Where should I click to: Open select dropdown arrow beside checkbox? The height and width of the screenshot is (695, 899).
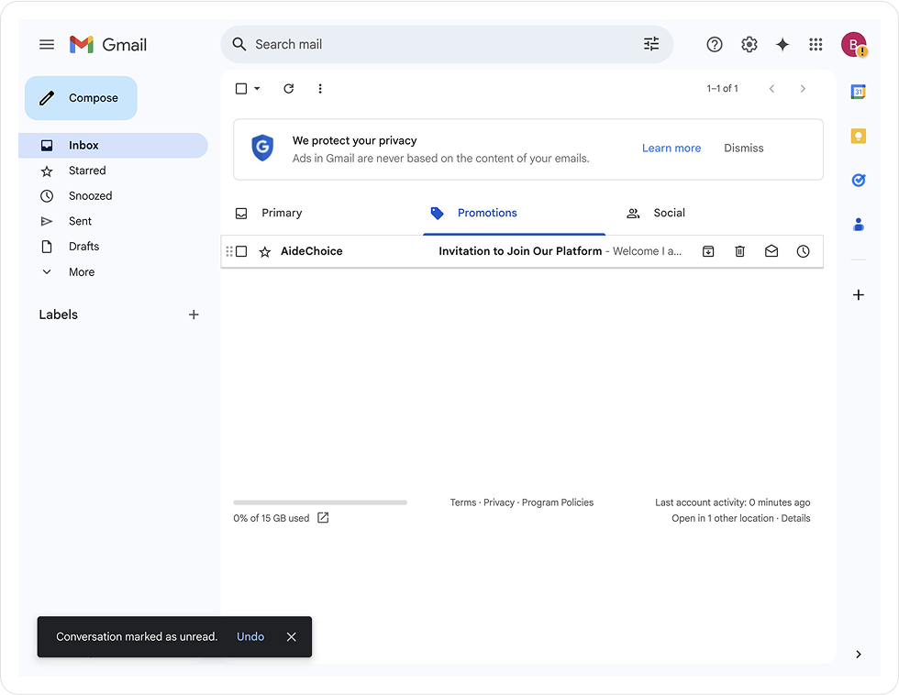pos(257,88)
